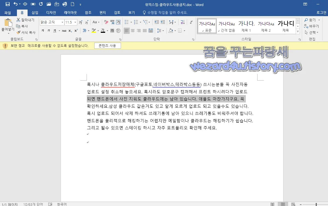The height and width of the screenshot is (206, 328).
Task: Click the language indicator 한국어
Action: [x=62, y=204]
